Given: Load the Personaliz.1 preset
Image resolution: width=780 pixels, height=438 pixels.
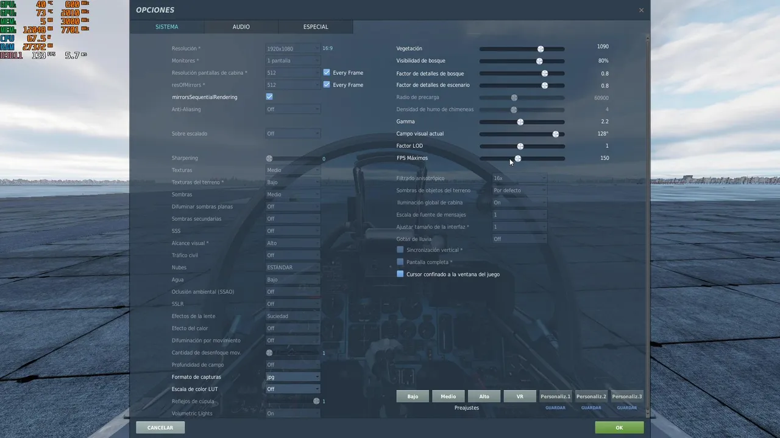Looking at the screenshot, I should (555, 397).
